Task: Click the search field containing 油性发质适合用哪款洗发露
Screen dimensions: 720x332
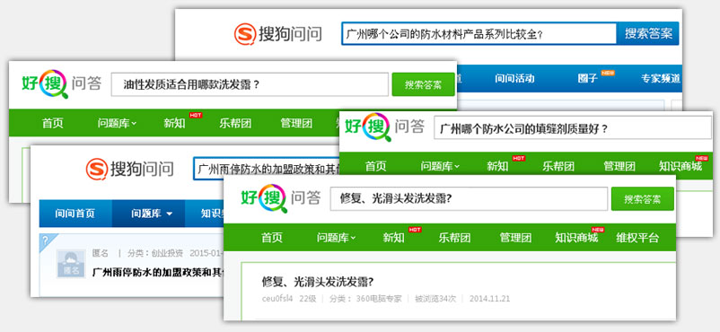Action: click(250, 84)
